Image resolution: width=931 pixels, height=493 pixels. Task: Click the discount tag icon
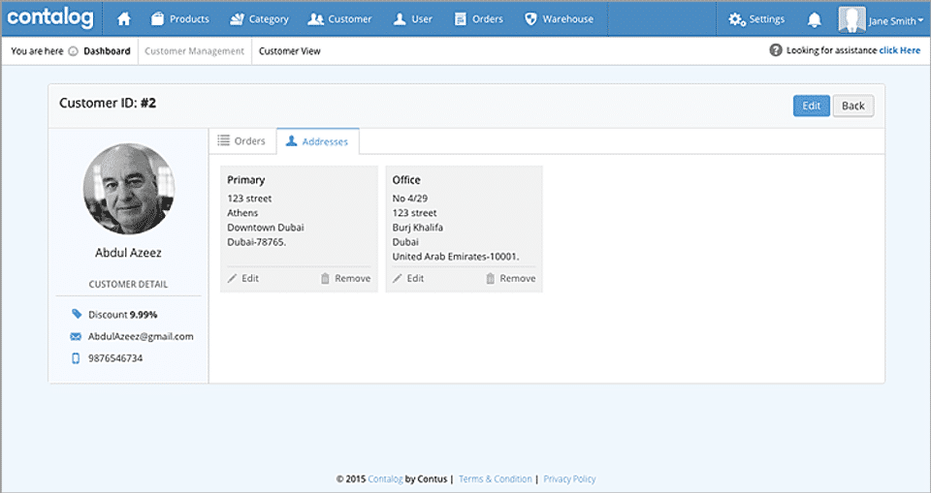click(77, 314)
